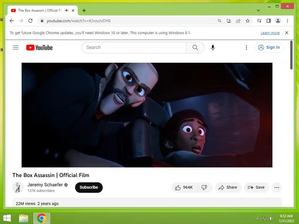Show Chrome side panel

pos(269,21)
